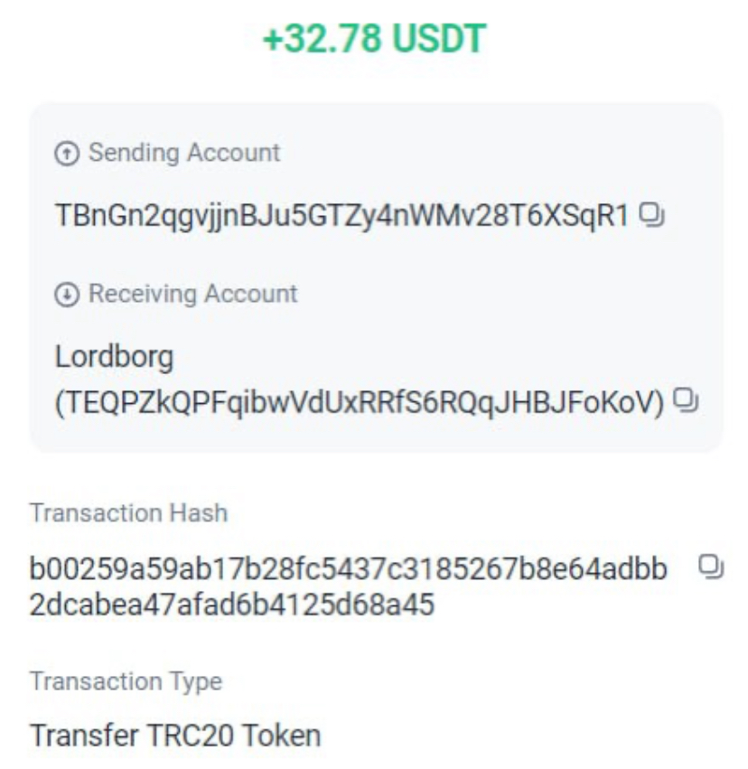Click the word Transfer in the transaction type

coord(81,735)
